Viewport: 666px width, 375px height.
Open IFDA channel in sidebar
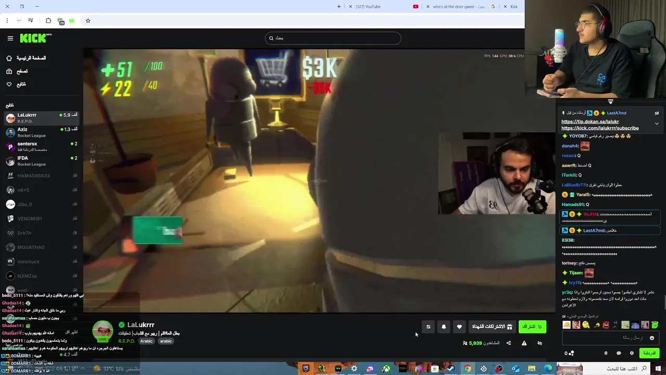tap(42, 161)
